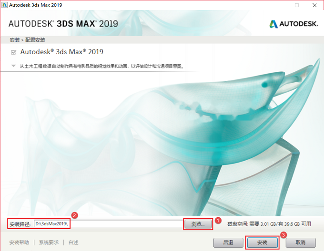Toggle the Autodesk 3ds Max 2019 checkbox
Viewport: 324px width, 251px height.
tap(14, 52)
